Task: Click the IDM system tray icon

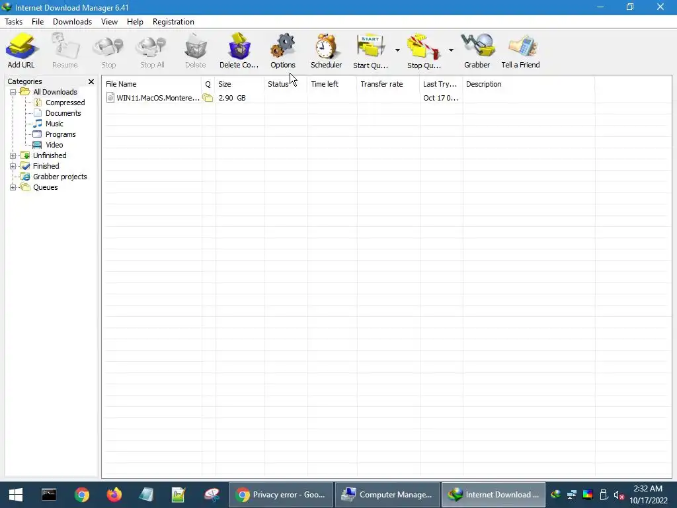Action: [555, 495]
